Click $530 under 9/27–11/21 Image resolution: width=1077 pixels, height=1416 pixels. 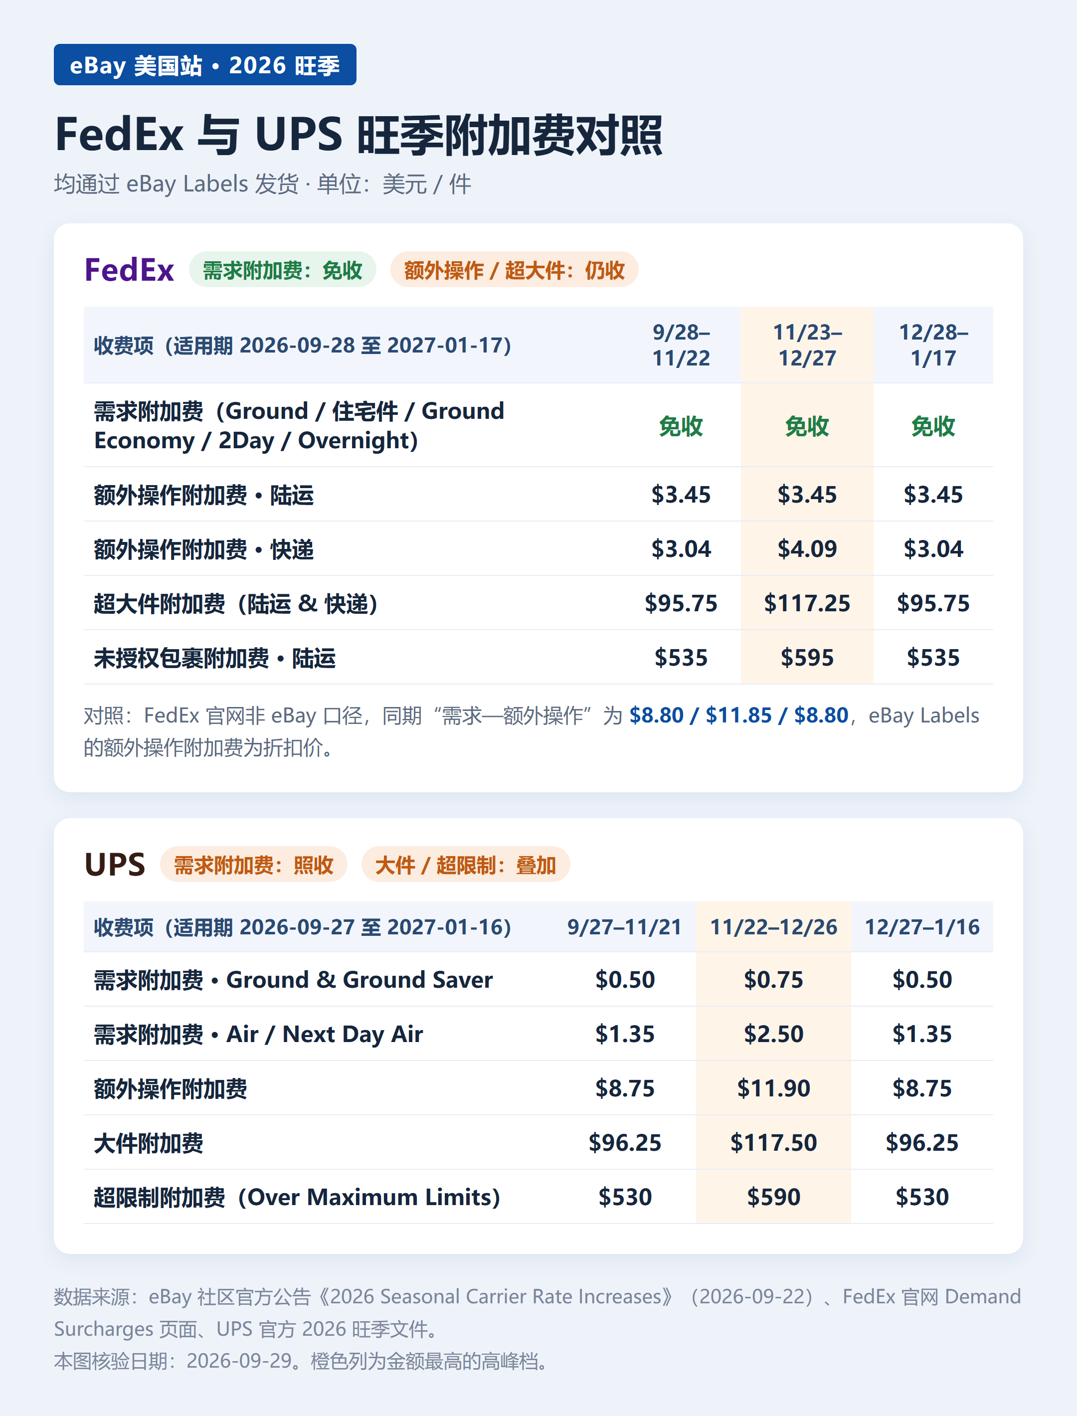click(x=624, y=1198)
